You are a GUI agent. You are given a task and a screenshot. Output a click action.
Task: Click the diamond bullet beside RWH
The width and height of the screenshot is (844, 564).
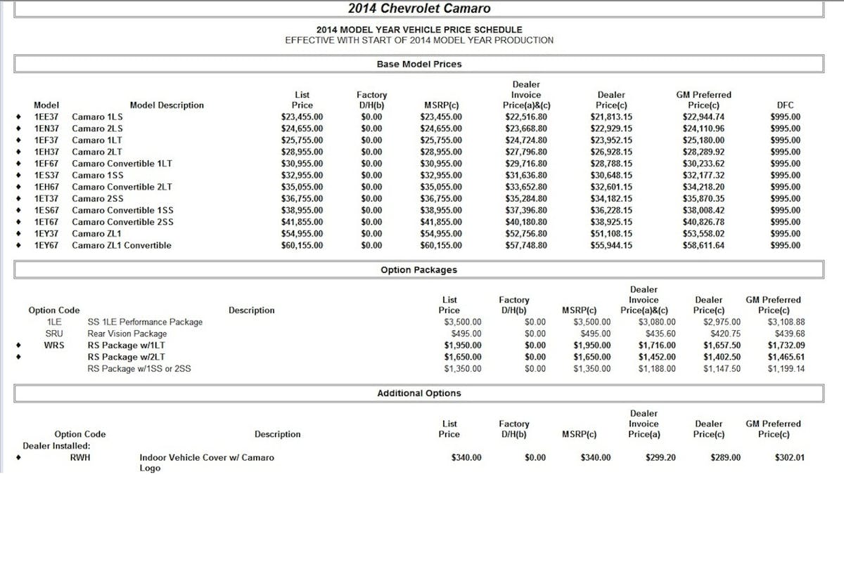coord(18,458)
